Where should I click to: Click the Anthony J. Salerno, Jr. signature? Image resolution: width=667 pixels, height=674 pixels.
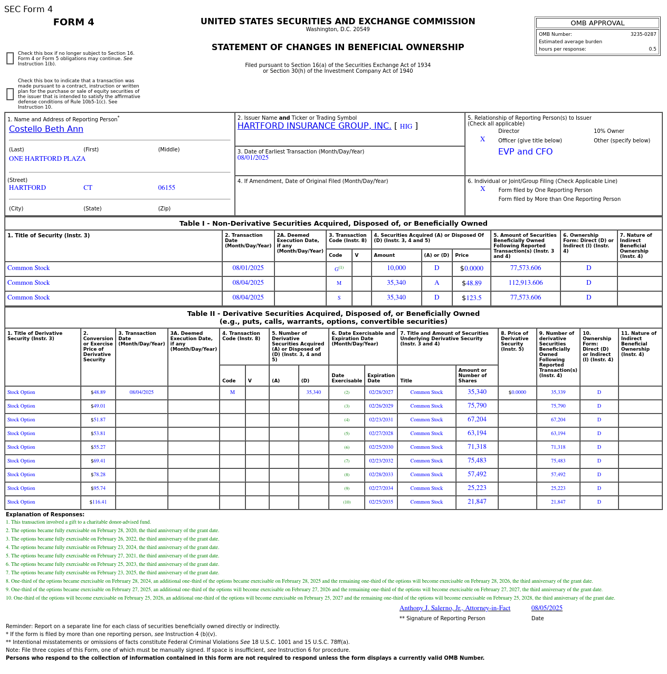(455, 608)
